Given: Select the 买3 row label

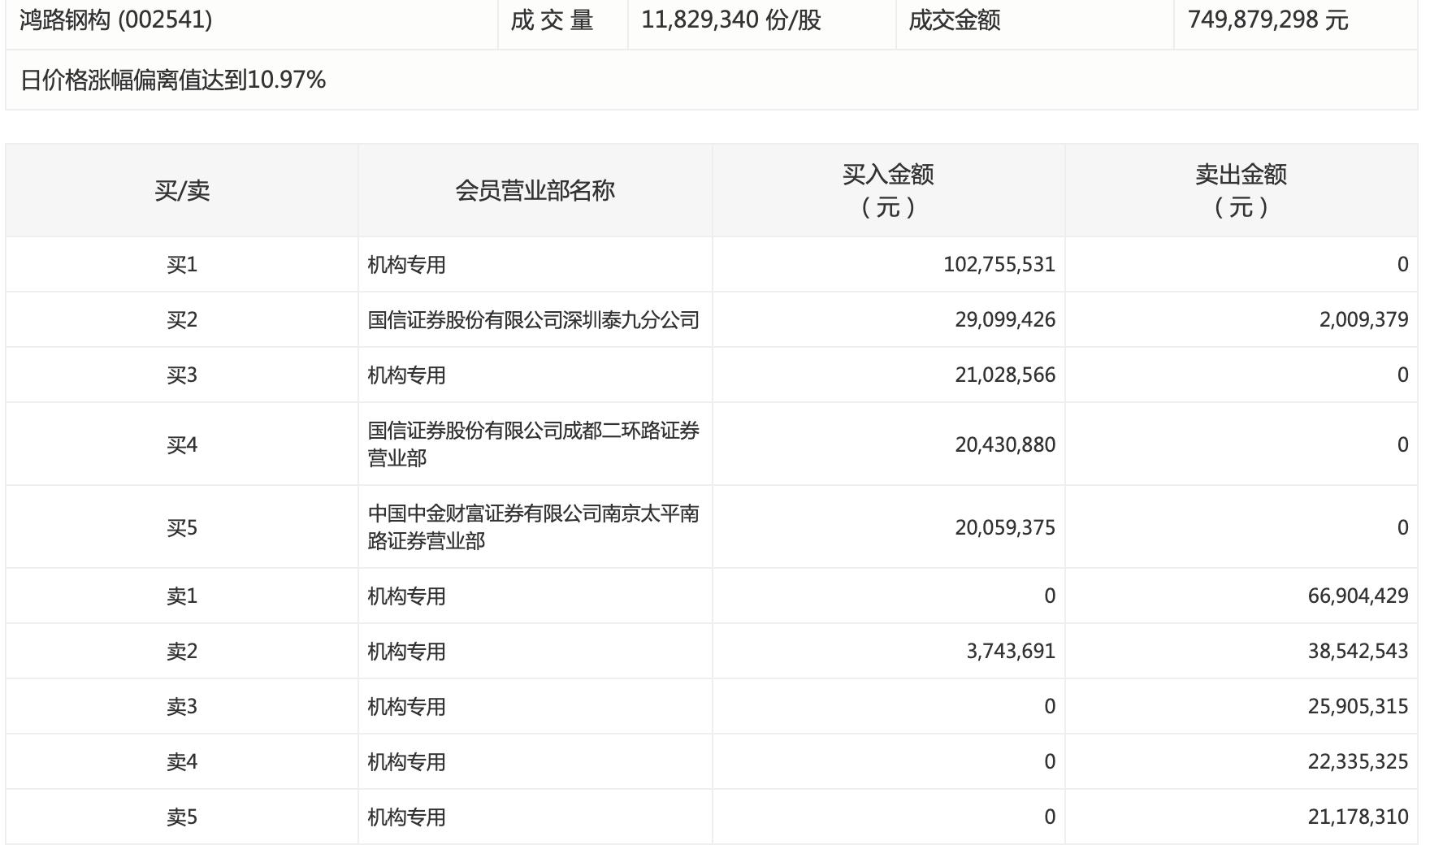Looking at the screenshot, I should [182, 375].
